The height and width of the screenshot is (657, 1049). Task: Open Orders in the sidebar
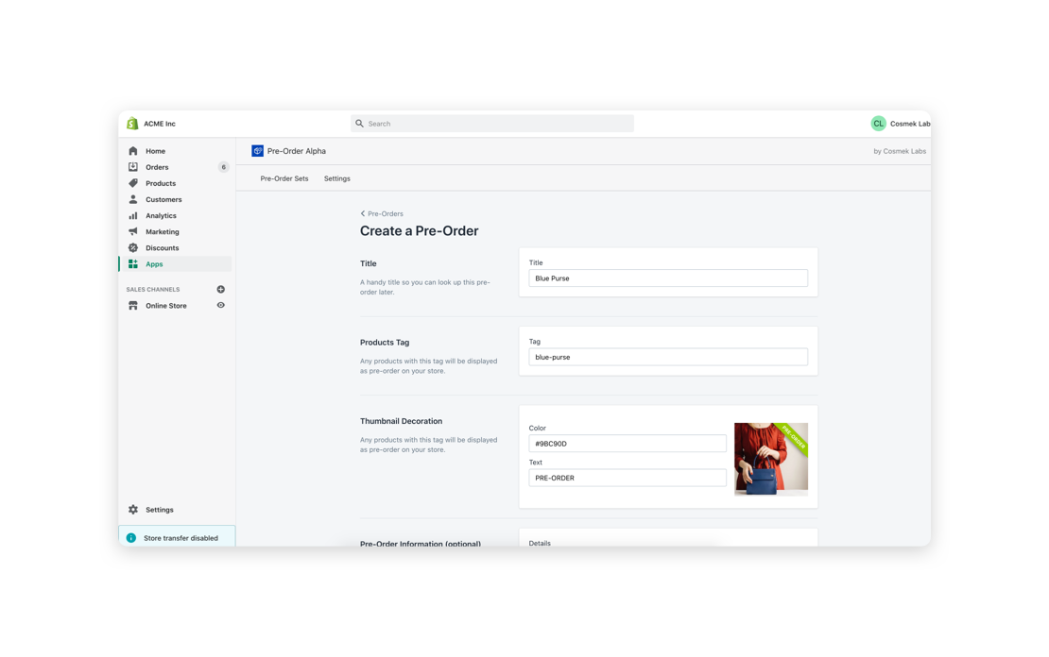[x=157, y=167]
